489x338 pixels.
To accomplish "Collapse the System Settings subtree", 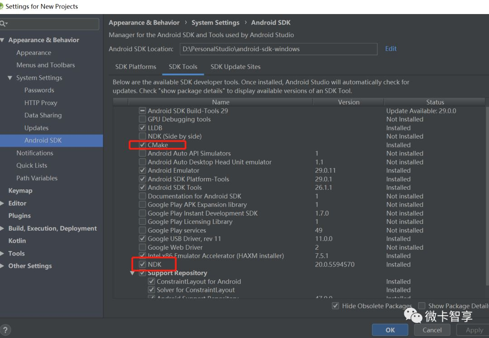I will [10, 78].
